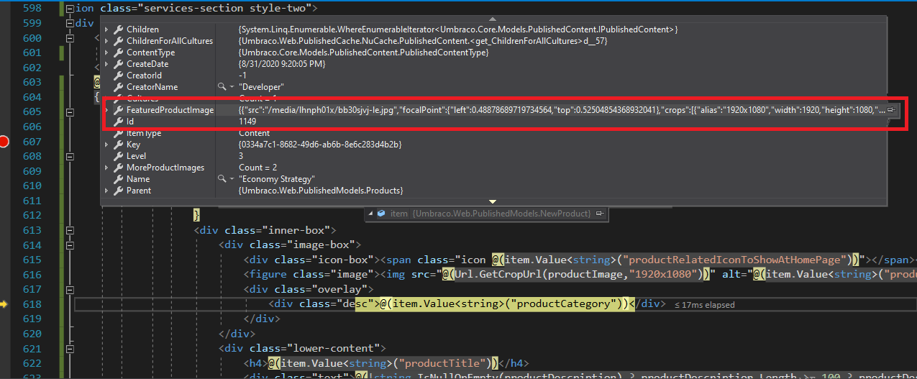
Task: Click the wrench icon beside CreateDate
Action: click(118, 64)
